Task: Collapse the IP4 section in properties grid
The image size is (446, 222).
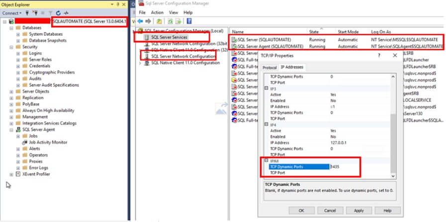Action: (x=267, y=125)
